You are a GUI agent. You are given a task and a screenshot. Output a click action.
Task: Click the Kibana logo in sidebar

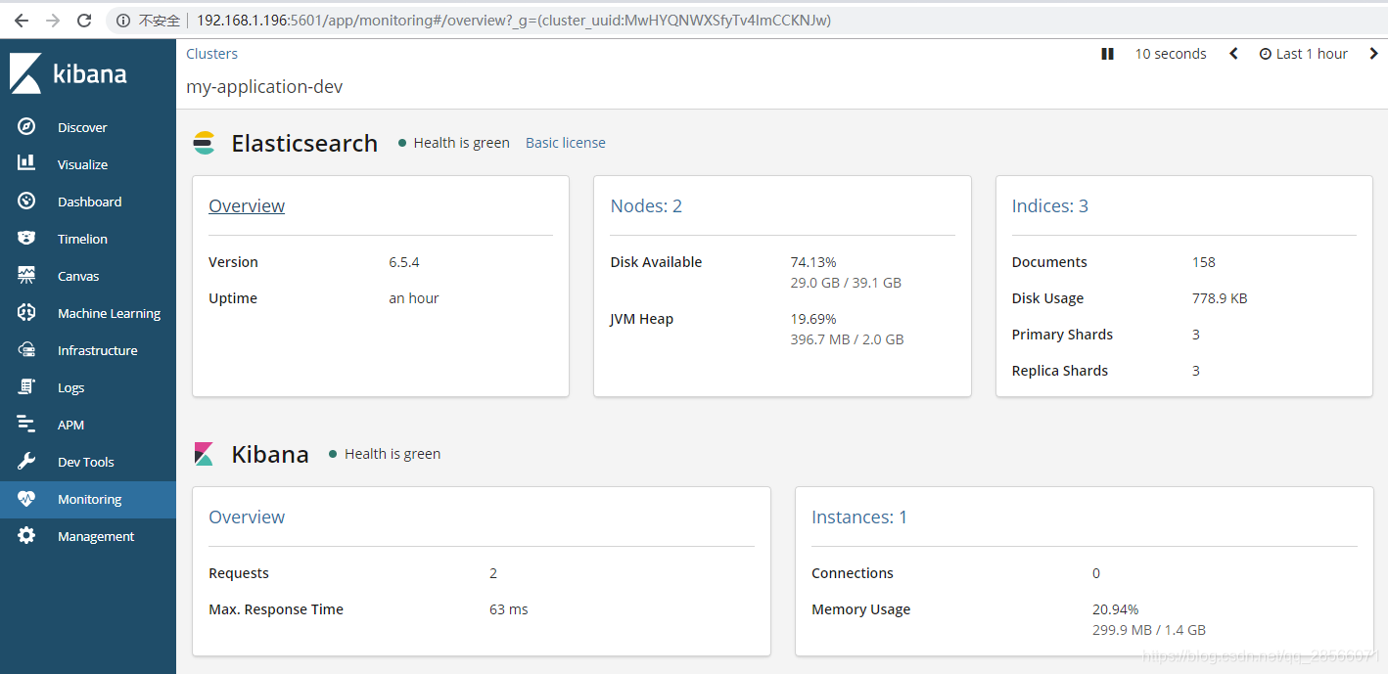pyautogui.click(x=69, y=73)
